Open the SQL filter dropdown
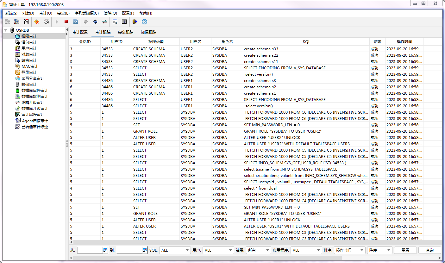The height and width of the screenshot is (263, 445). point(175,250)
